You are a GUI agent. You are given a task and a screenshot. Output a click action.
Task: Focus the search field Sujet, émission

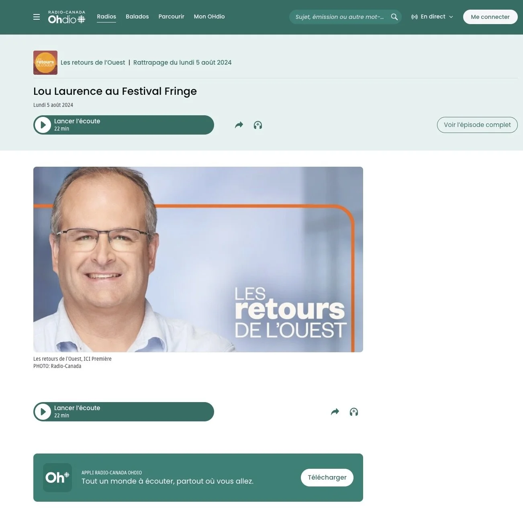pyautogui.click(x=340, y=17)
